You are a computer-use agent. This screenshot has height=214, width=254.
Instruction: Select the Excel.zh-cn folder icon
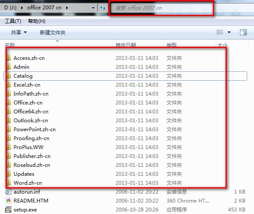[x=8, y=84]
